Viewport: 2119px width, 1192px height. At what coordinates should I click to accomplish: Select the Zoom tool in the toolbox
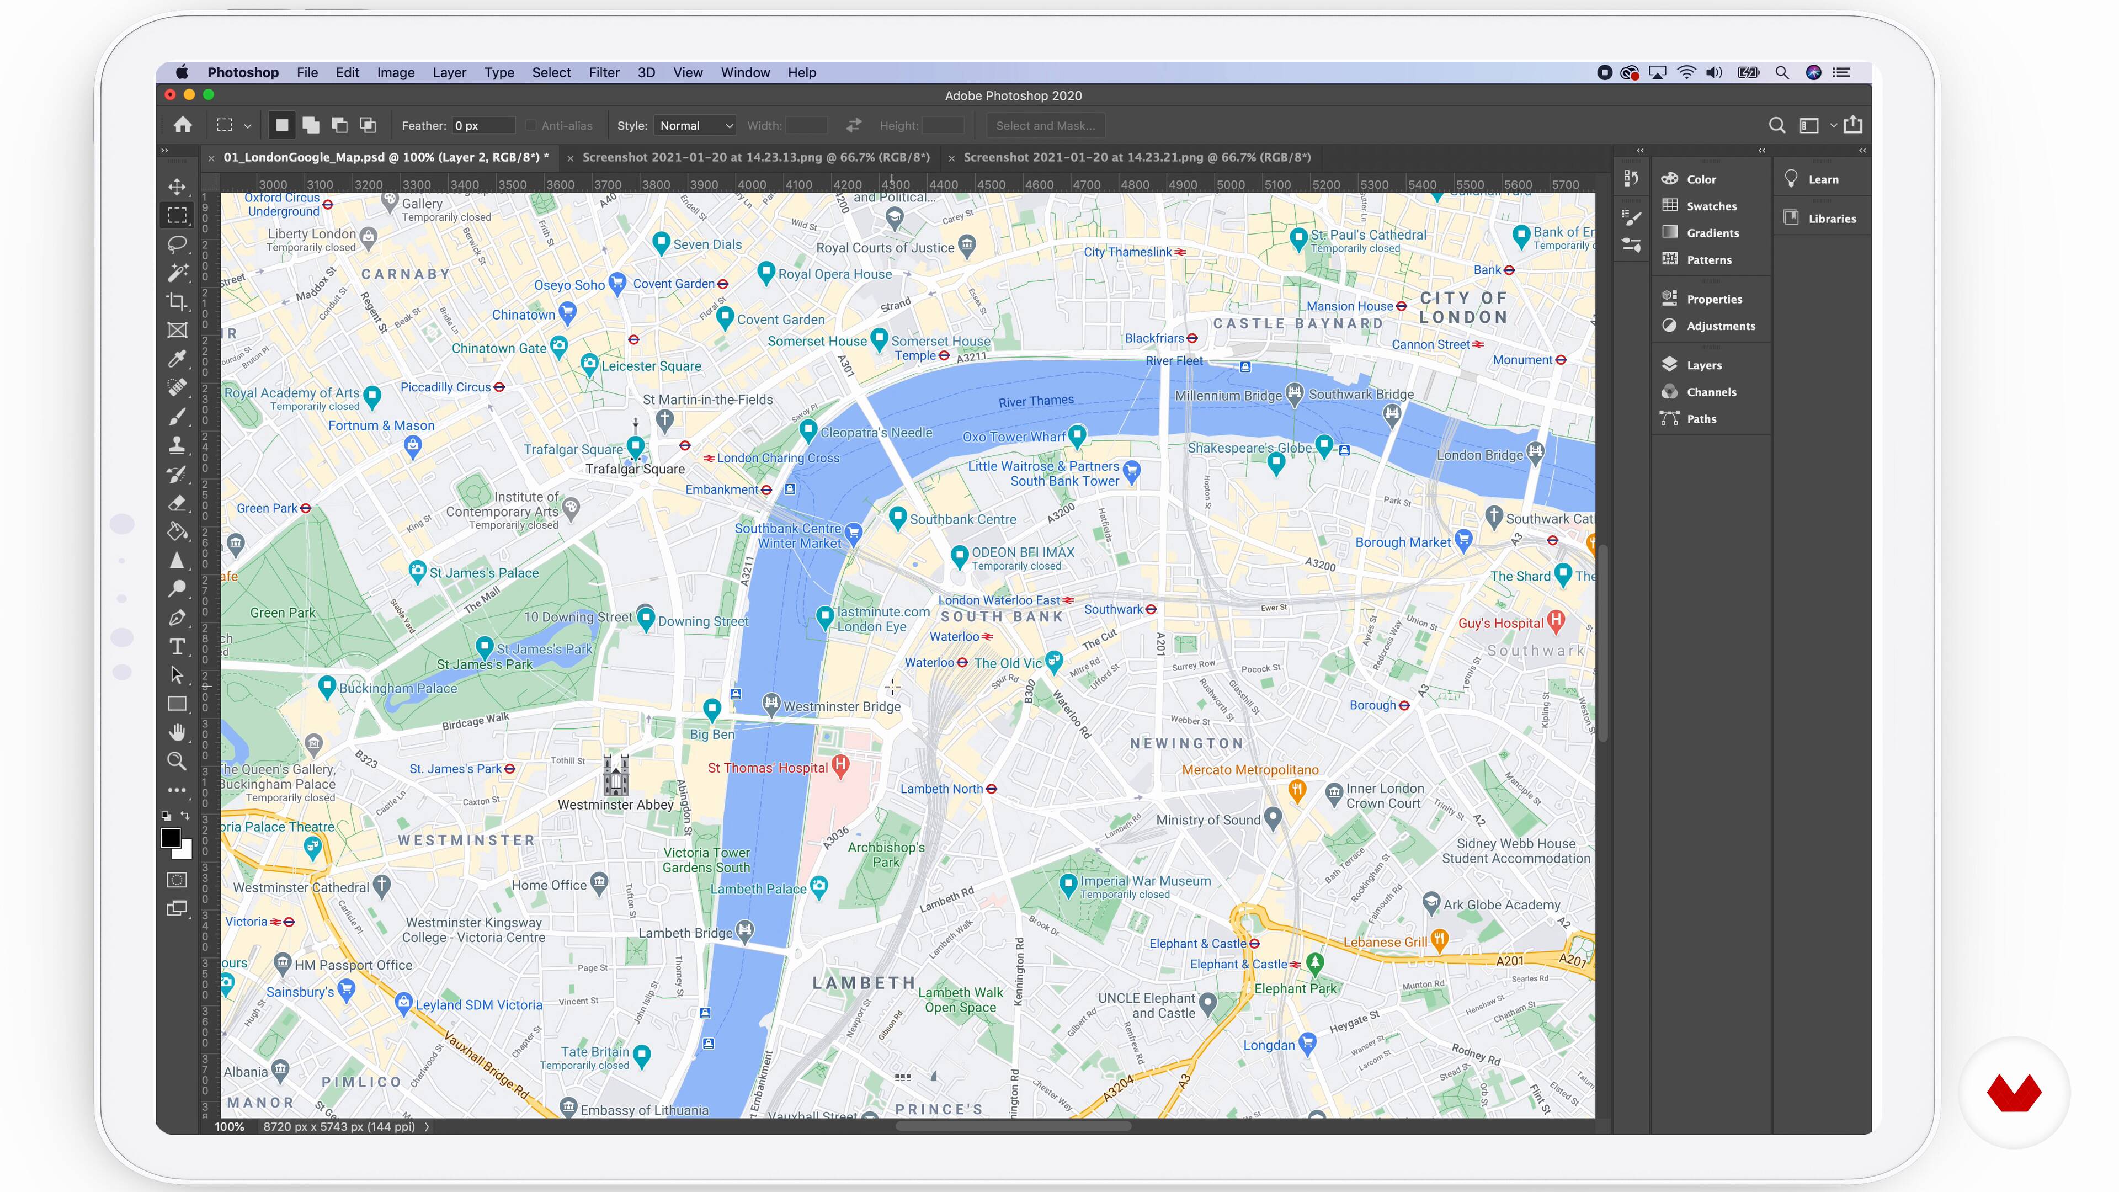[x=177, y=761]
